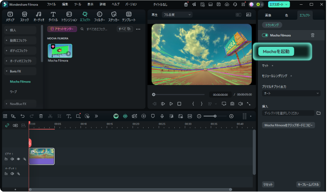Delete the Mocha Filmora effect with trash icon
329x192 pixels.
(313, 35)
